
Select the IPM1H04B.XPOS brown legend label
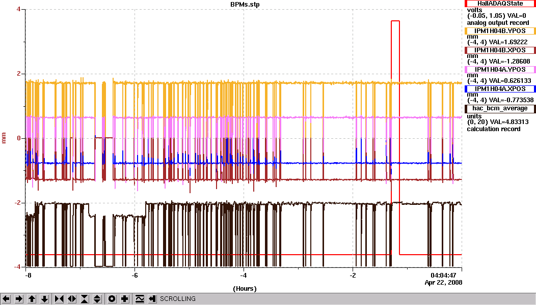coord(500,50)
